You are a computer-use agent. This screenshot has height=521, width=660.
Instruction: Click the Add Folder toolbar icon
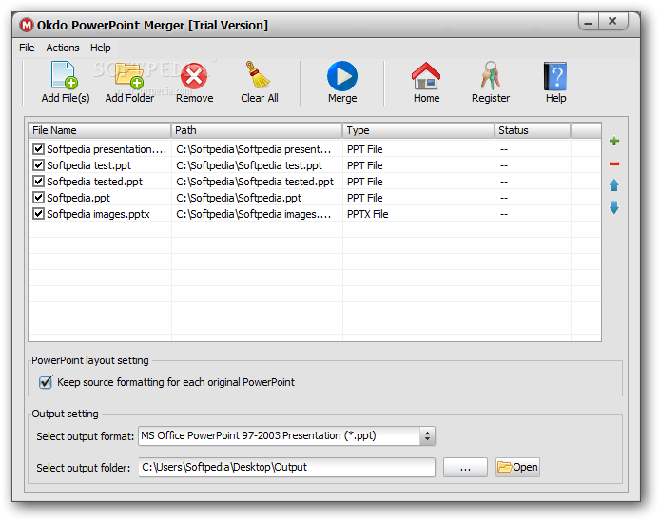(129, 75)
